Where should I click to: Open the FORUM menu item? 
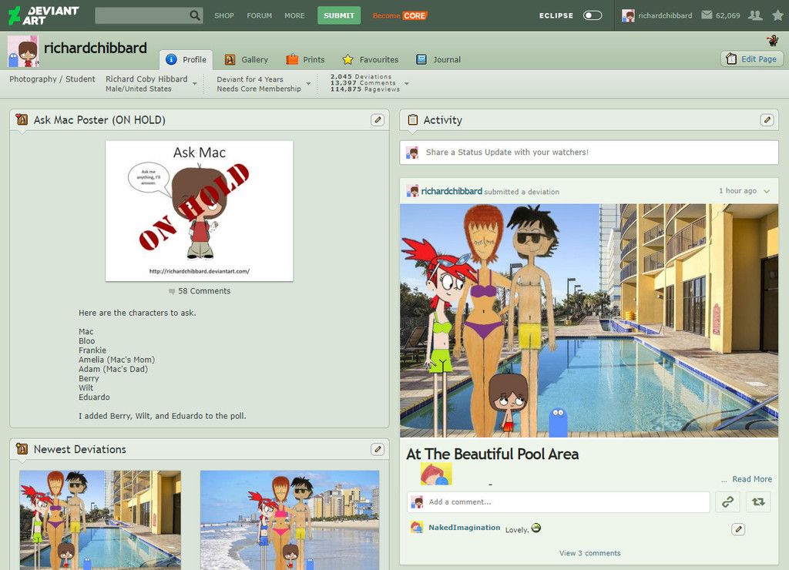(x=259, y=15)
